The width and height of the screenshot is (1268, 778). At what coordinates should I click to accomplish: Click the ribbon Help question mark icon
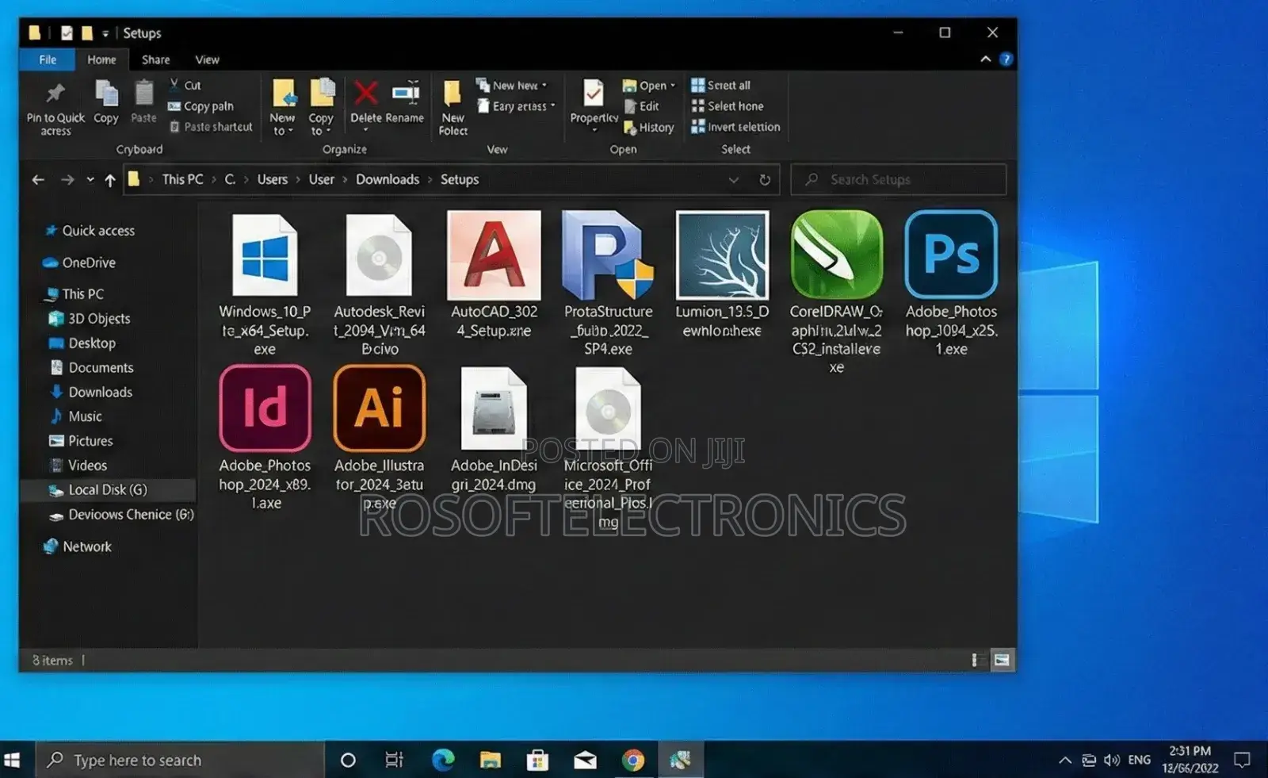[x=1006, y=59]
